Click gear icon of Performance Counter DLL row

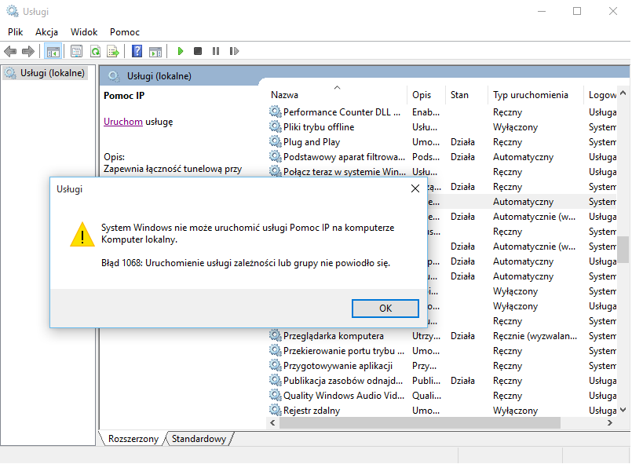click(276, 111)
